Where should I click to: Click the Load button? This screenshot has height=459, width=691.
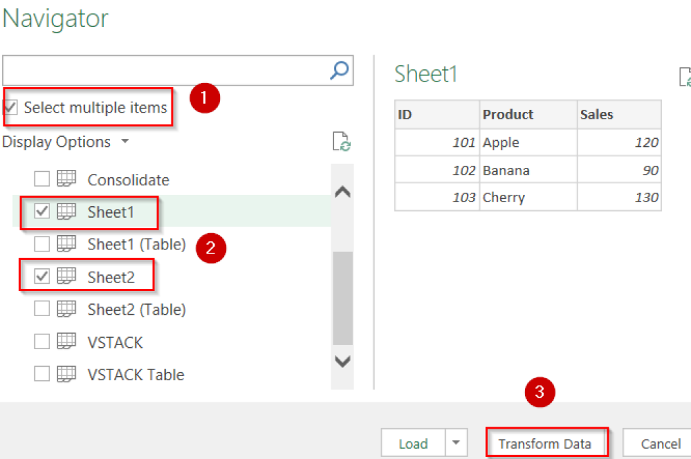tap(413, 443)
